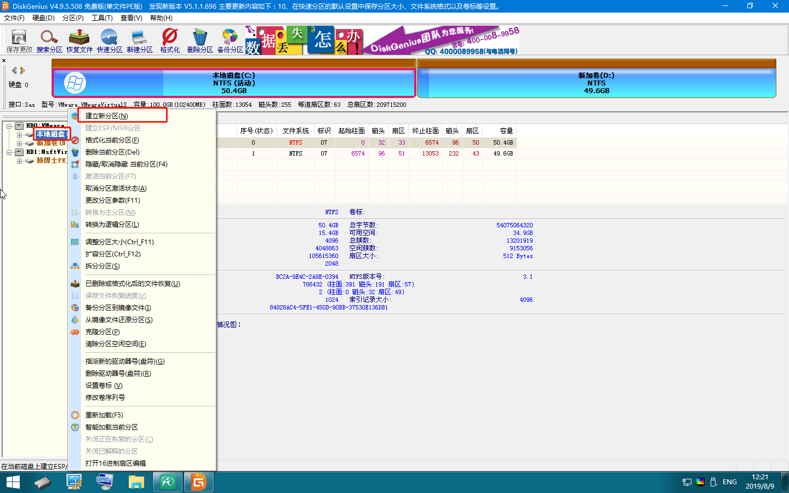Open the 快速分区 (Quick Partition) tool
This screenshot has width=789, height=493.
110,41
